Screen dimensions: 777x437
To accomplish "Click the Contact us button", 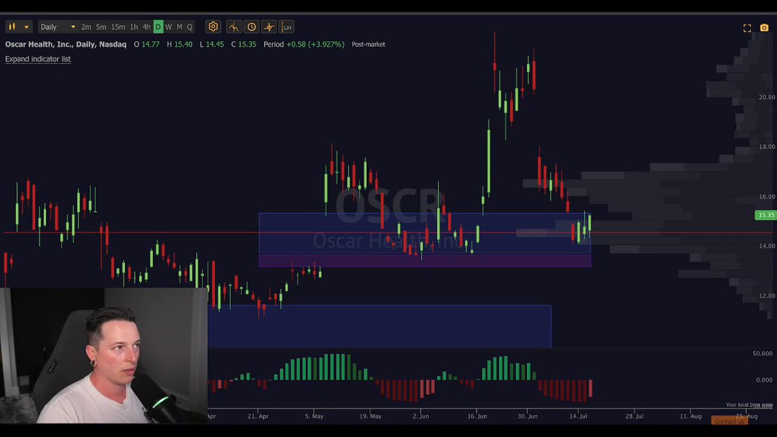I will [729, 421].
